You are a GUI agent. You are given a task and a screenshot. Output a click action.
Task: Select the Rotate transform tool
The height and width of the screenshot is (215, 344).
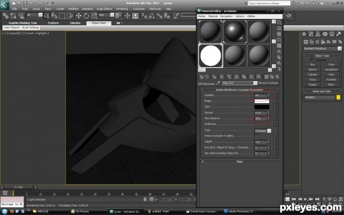tap(86, 15)
